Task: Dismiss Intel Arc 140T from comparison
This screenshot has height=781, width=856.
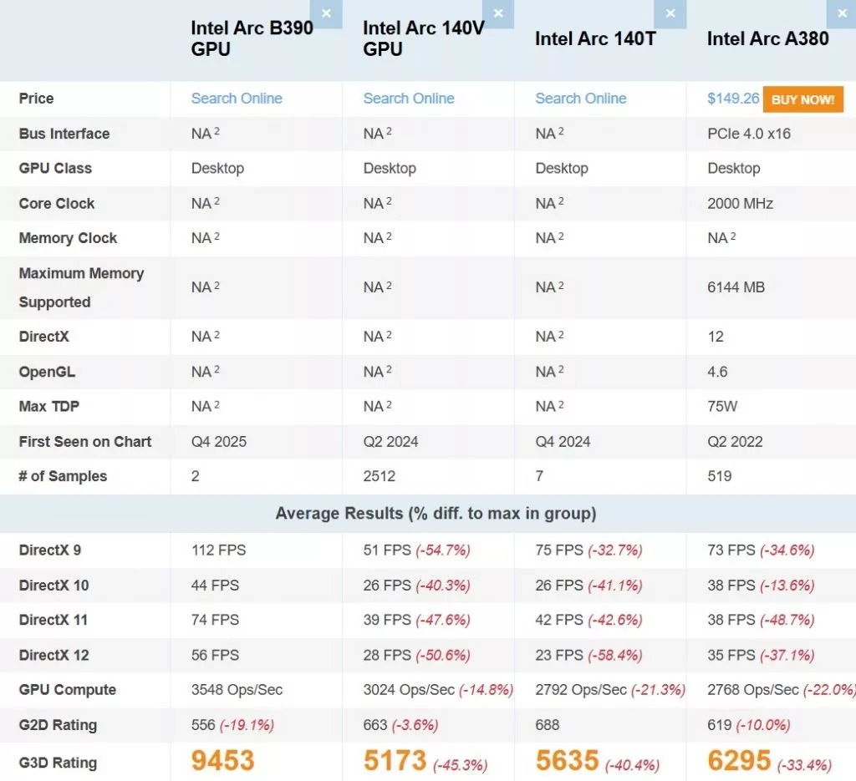Action: pyautogui.click(x=670, y=13)
